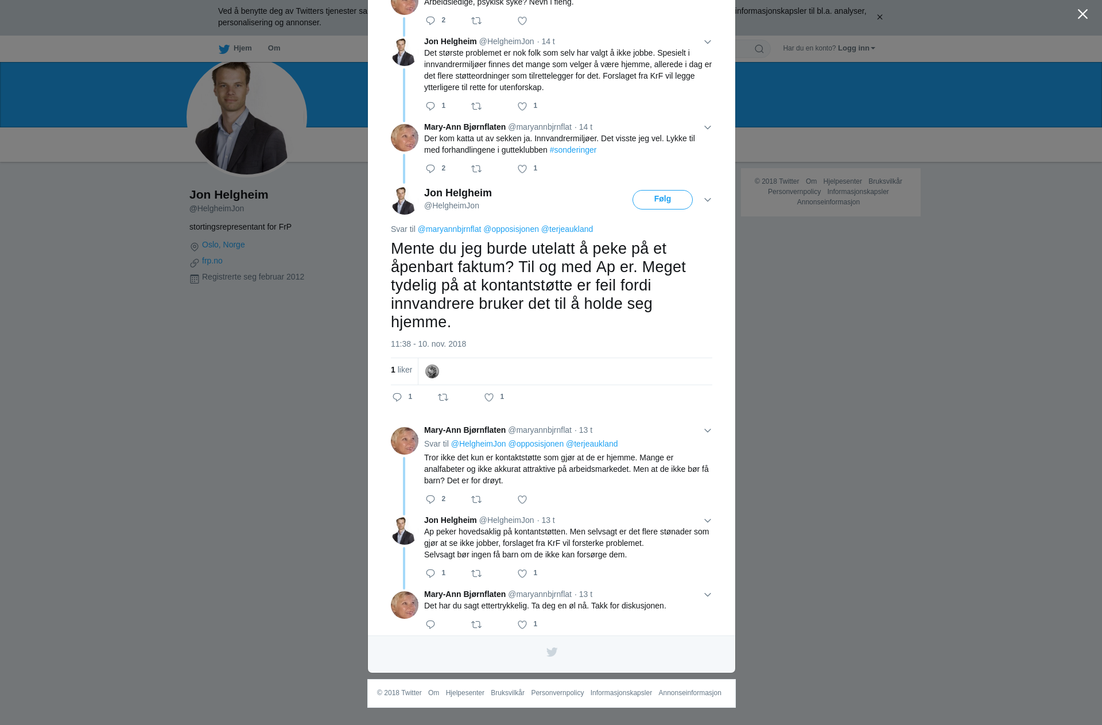The height and width of the screenshot is (725, 1102).
Task: Dismiss the cookie notice banner
Action: coord(879,17)
